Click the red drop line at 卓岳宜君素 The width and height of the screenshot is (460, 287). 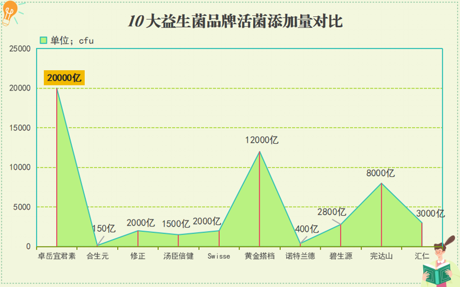(x=57, y=167)
